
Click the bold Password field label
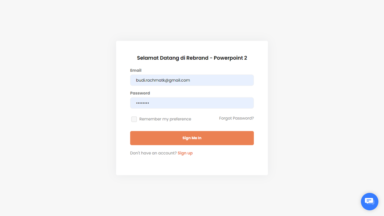[140, 93]
